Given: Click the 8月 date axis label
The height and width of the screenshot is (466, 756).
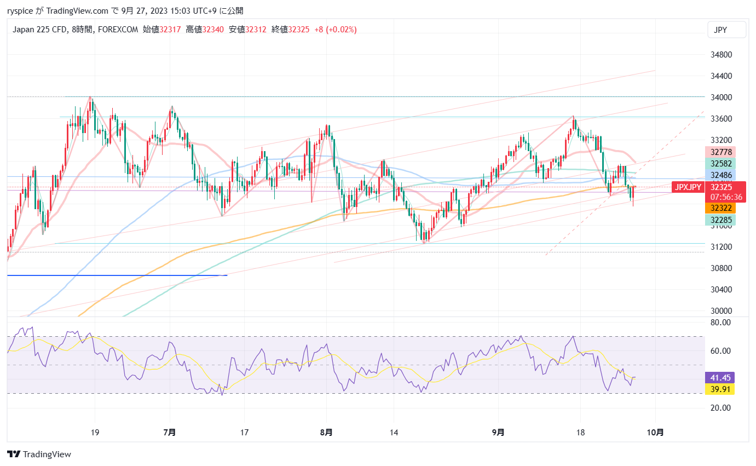Looking at the screenshot, I should click(x=326, y=433).
